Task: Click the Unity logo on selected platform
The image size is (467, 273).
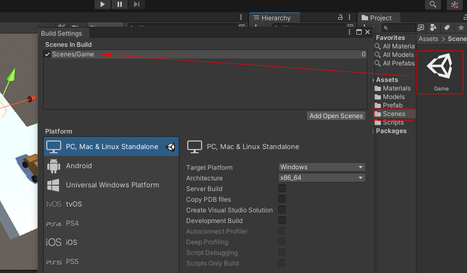Action: click(170, 147)
